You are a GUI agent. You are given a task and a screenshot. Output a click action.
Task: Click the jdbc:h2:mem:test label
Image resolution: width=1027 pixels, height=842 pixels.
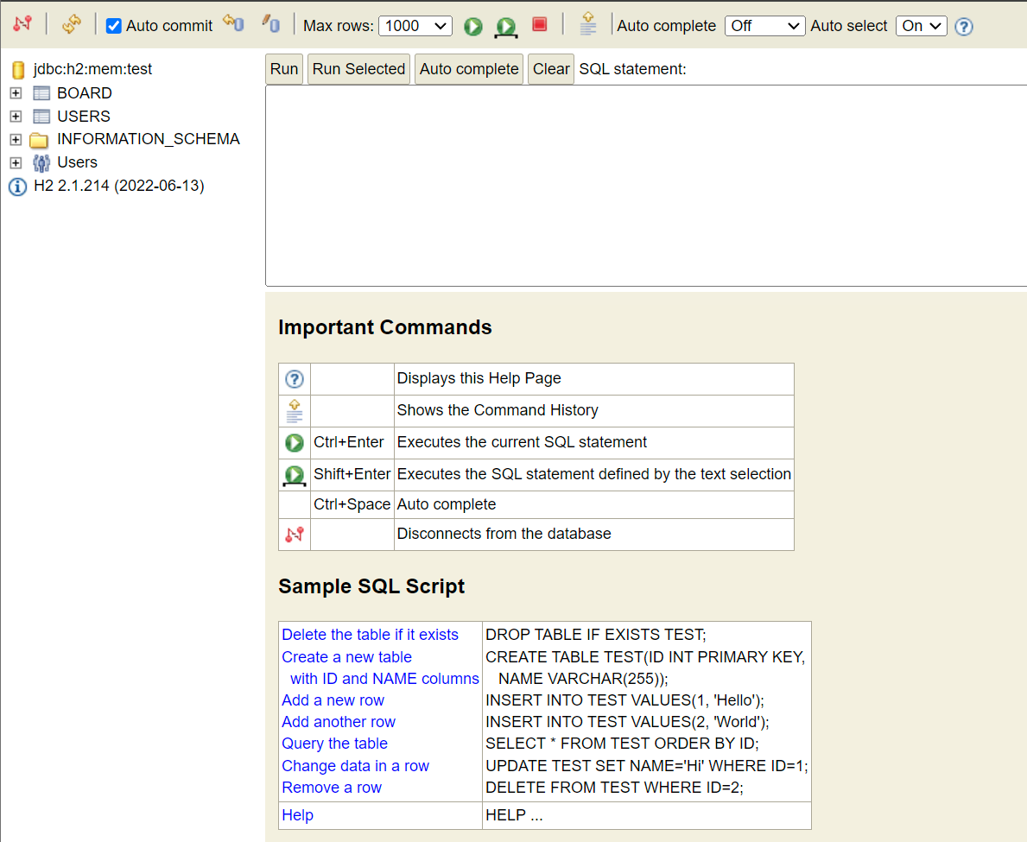click(93, 69)
